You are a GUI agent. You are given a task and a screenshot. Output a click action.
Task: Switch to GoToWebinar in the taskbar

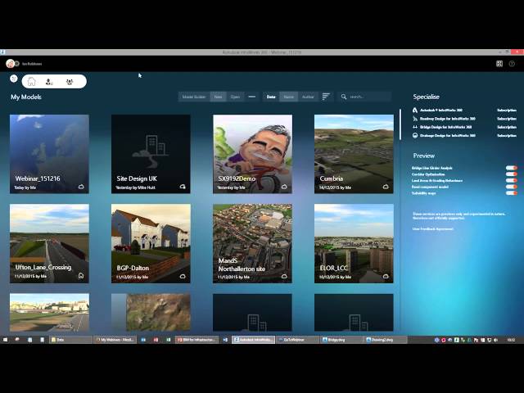pos(297,340)
